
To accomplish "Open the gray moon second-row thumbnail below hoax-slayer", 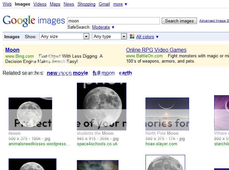I will pos(165,162).
